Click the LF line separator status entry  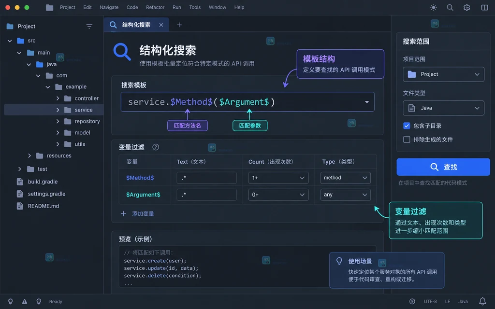[x=448, y=301]
